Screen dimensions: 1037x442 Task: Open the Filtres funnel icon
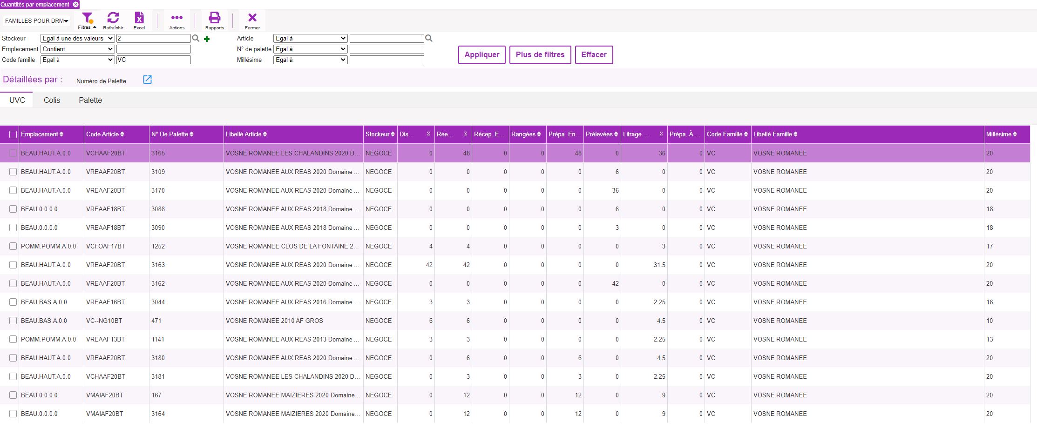click(87, 18)
